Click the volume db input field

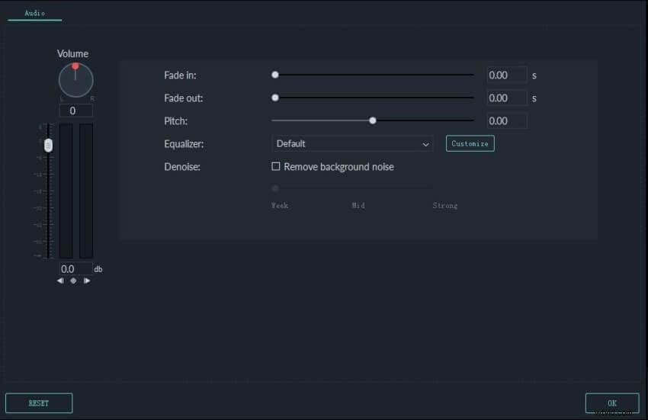click(x=75, y=269)
